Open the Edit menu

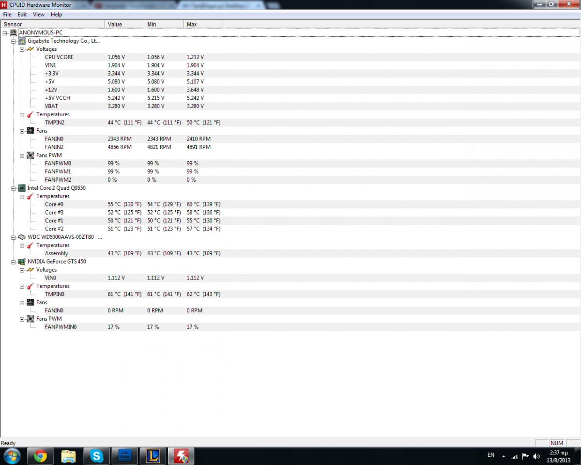[x=22, y=15]
